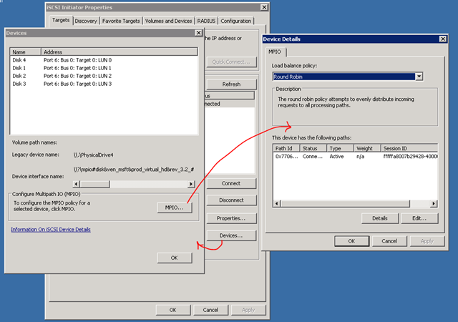The height and width of the screenshot is (322, 458).
Task: Select path row 0x7706... in paths list
Action: click(356, 157)
